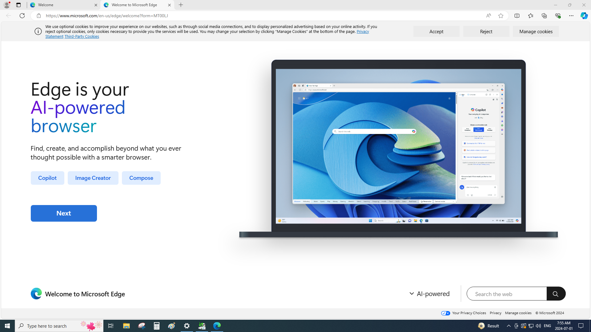This screenshot has width=591, height=332.
Task: Accept optional cookies
Action: (x=436, y=31)
